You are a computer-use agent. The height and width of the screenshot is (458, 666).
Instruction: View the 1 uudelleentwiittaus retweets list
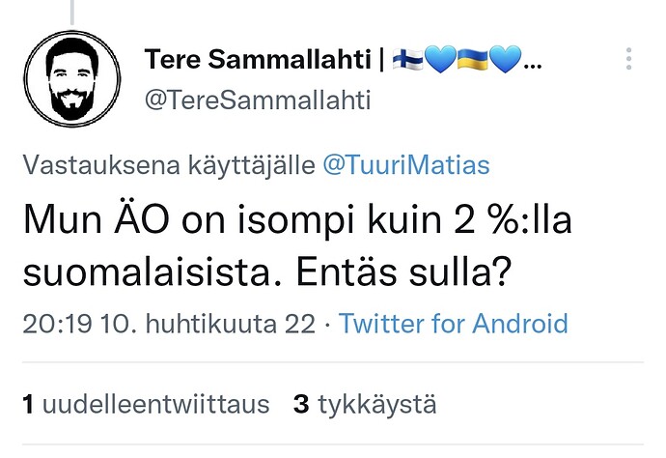(x=146, y=404)
